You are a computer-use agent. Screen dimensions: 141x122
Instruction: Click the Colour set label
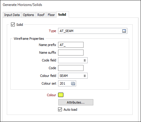49,83
